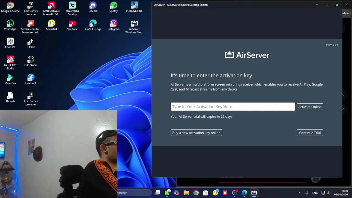Open the first Epic Games Launcher shortcut
The width and height of the screenshot is (352, 198).
31,9
